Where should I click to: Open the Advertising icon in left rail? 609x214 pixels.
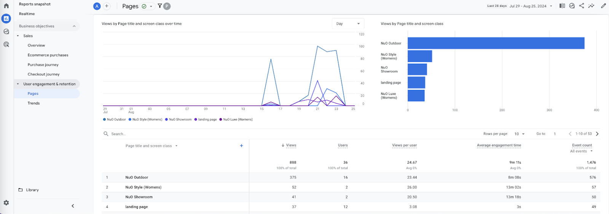[x=6, y=44]
